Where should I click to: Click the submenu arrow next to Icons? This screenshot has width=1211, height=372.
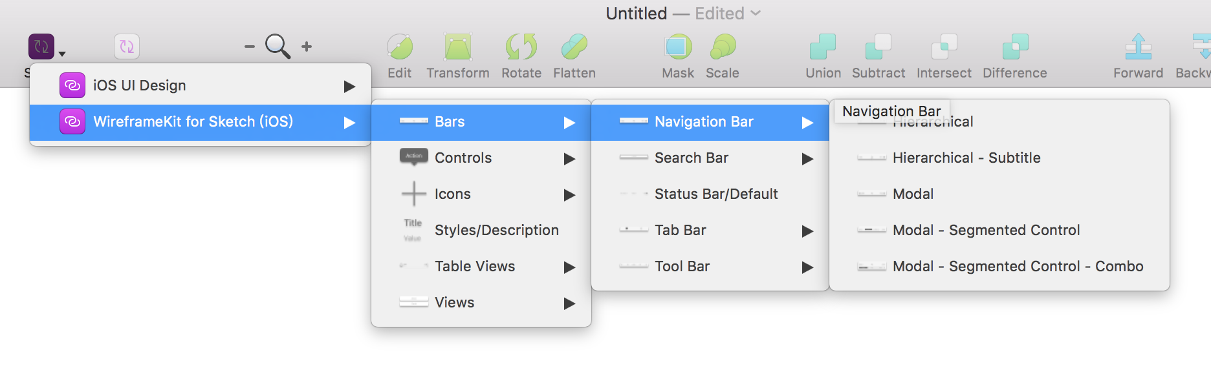coord(569,195)
